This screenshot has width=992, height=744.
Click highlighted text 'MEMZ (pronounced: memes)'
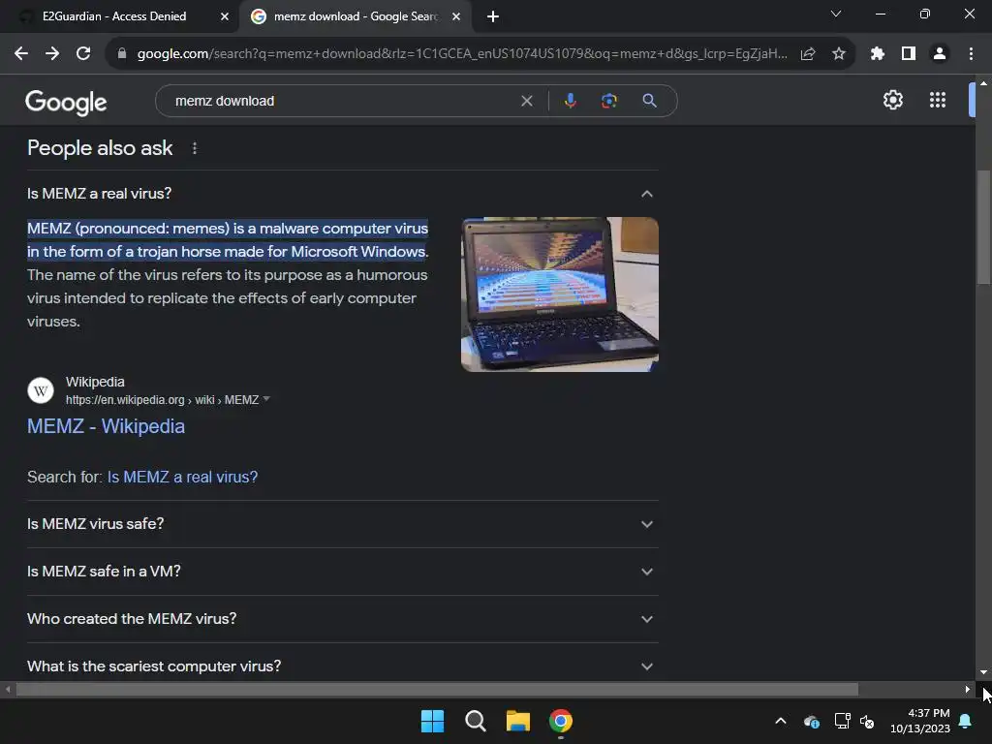(129, 229)
